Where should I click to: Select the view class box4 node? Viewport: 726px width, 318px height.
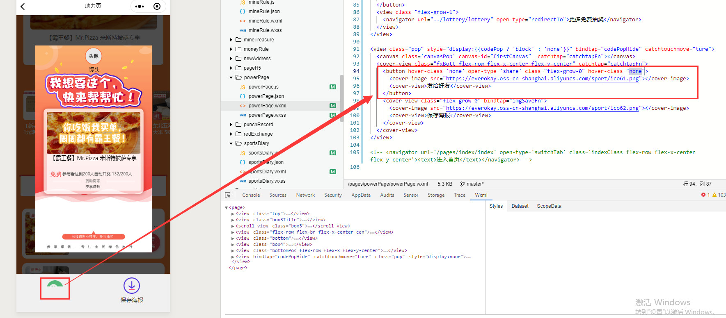coord(274,245)
